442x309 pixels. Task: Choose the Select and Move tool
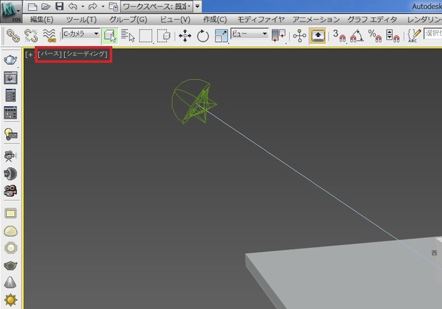[x=185, y=35]
